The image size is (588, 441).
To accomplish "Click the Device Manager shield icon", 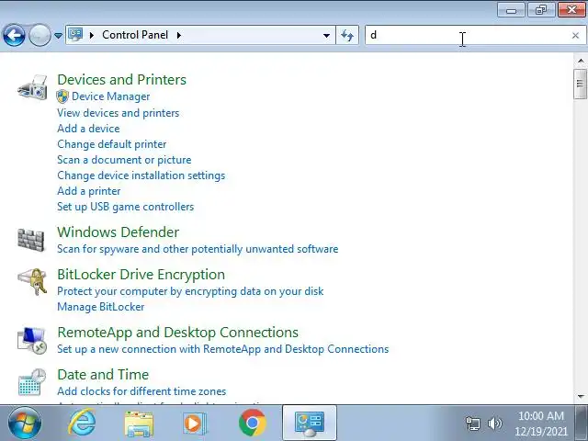I will [62, 96].
